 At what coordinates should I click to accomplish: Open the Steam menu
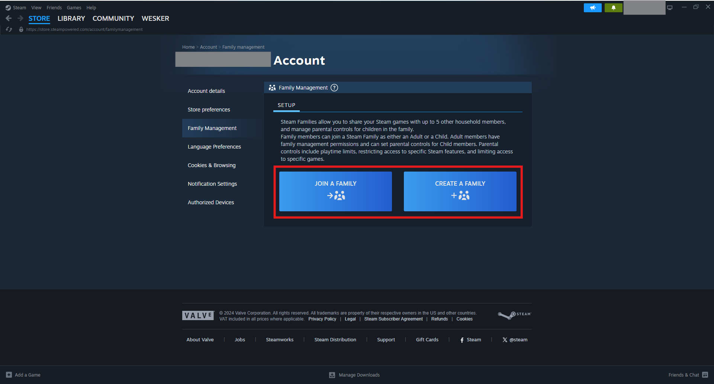pyautogui.click(x=19, y=7)
